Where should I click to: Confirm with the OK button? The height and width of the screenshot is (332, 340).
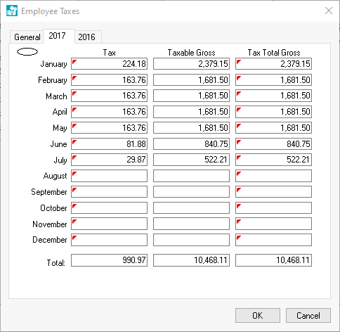click(258, 316)
